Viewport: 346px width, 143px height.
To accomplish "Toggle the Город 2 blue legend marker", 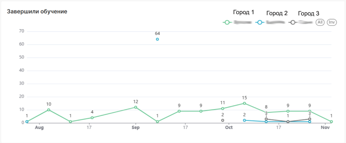I will [259, 23].
